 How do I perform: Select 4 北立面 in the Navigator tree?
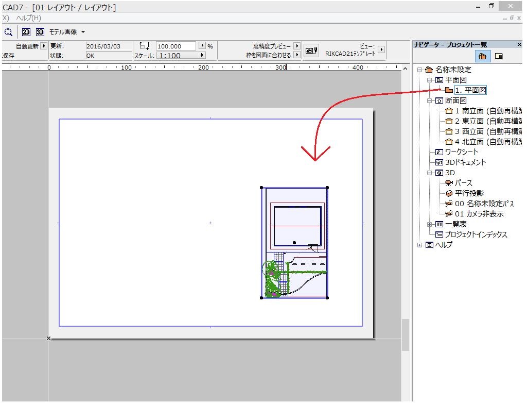coord(489,142)
